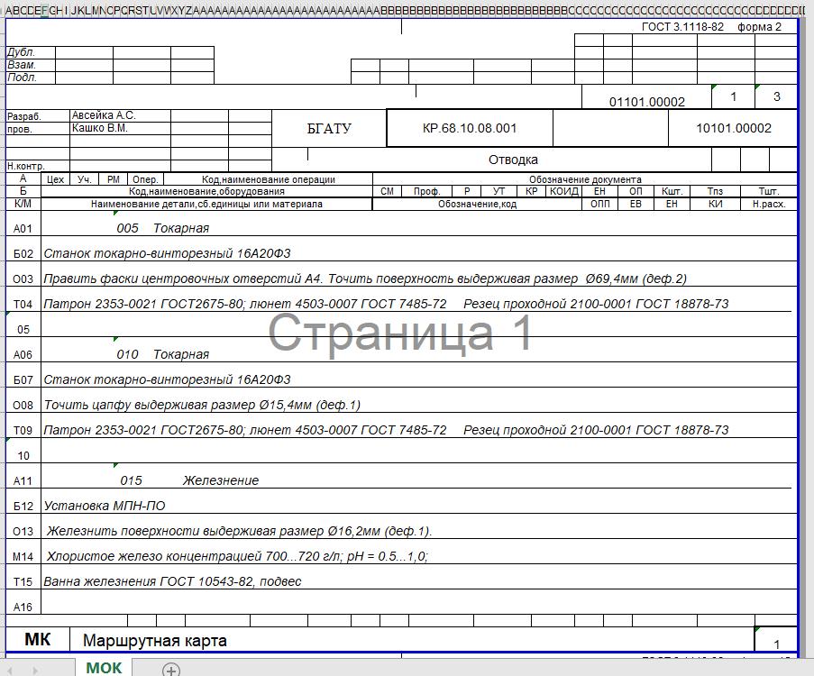This screenshot has height=676, width=814.
Task: Select column F header
Action: tap(45, 11)
